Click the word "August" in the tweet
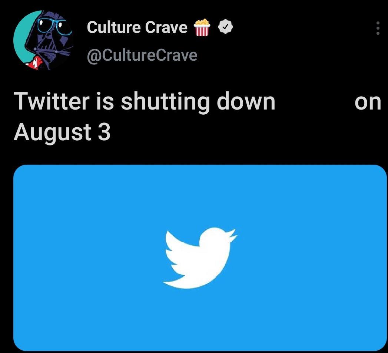This screenshot has width=388, height=353. 52,132
